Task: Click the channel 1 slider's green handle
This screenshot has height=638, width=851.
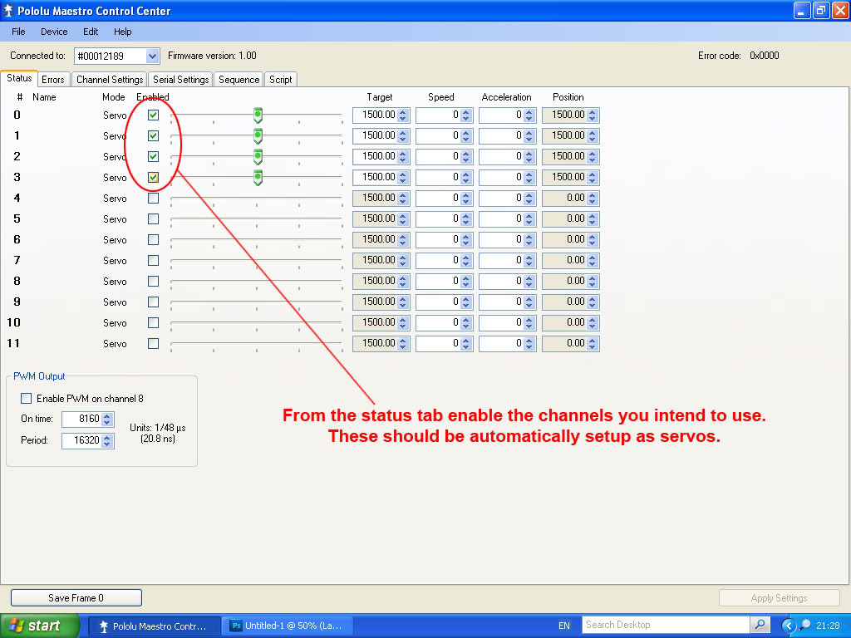Action: tap(258, 136)
